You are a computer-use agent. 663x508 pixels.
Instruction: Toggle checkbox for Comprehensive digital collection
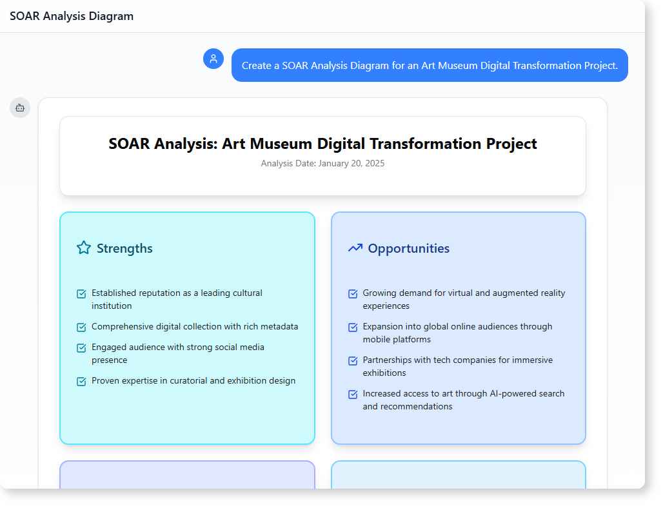coord(82,327)
